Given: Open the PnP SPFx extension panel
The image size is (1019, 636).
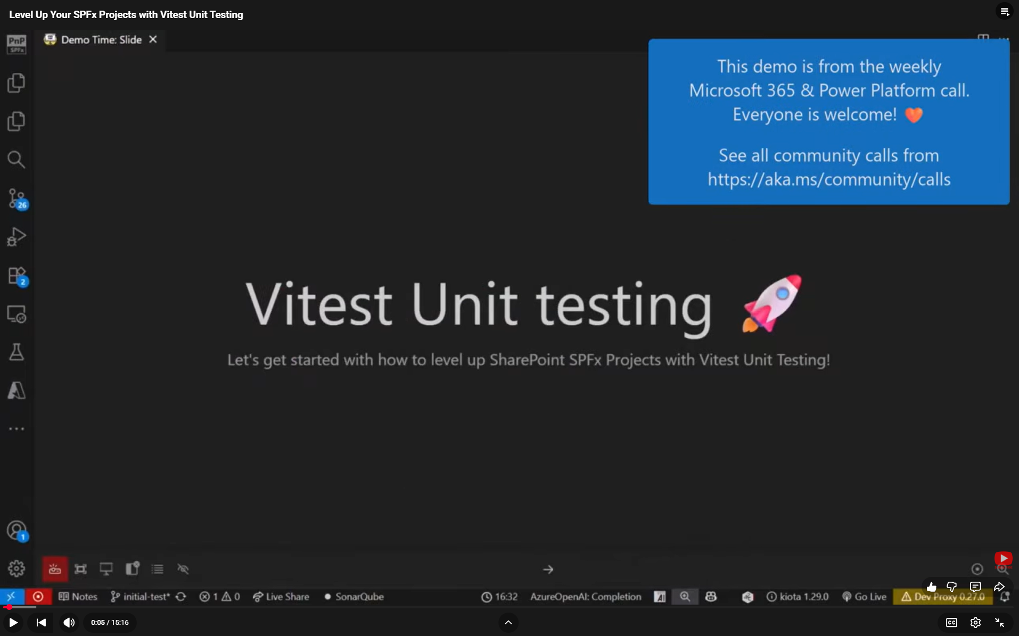Looking at the screenshot, I should 15,45.
